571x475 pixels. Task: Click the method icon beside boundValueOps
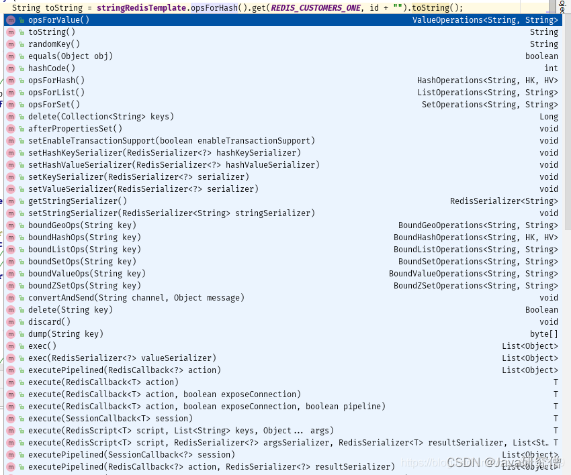click(x=11, y=274)
